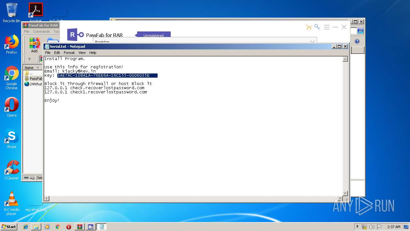Select the 24hthut file in WinRAR list
Image resolution: width=410 pixels, height=231 pixels.
(33, 84)
